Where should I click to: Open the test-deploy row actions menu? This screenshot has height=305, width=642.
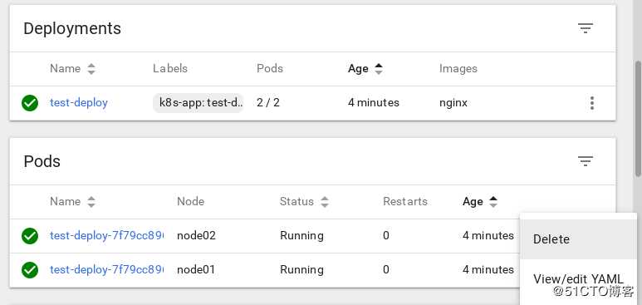point(591,103)
